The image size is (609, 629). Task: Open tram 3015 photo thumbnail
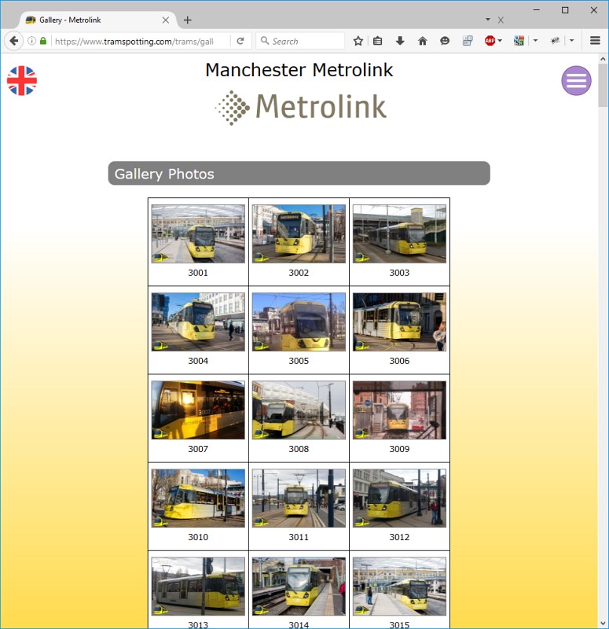point(399,586)
